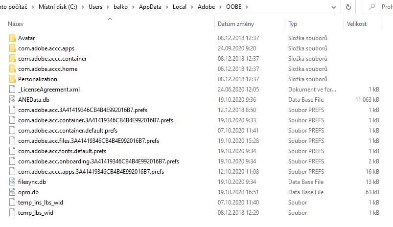Screen dimensions: 393x227
Task: Expand chevron after Local breadcrumb
Action: coord(192,7)
